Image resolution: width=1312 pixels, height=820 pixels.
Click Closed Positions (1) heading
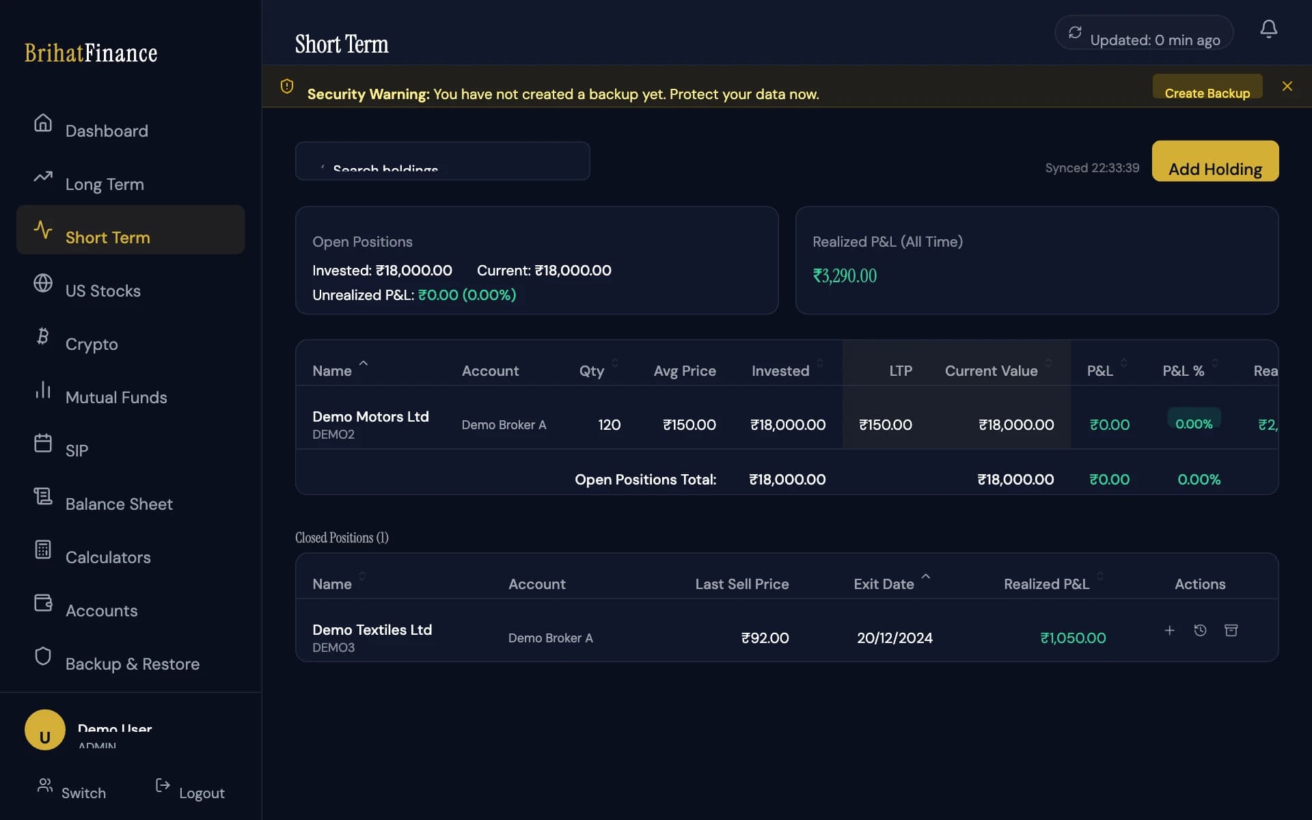pos(342,537)
